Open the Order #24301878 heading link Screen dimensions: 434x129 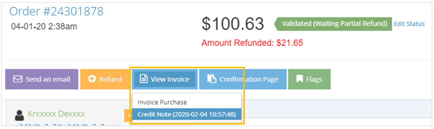(x=56, y=12)
